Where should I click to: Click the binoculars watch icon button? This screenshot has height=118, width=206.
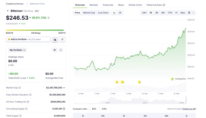pos(55,40)
